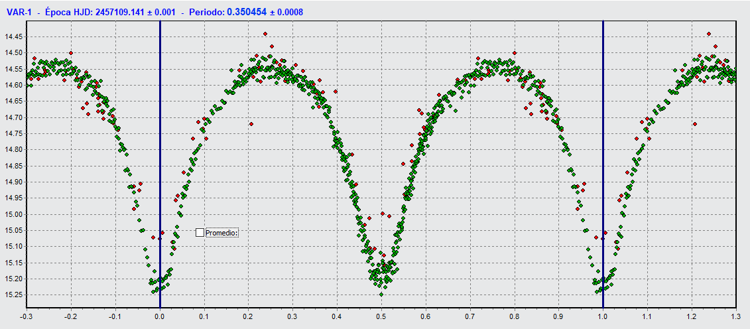
Task: Click the x-axis label 0.5
Action: click(381, 316)
